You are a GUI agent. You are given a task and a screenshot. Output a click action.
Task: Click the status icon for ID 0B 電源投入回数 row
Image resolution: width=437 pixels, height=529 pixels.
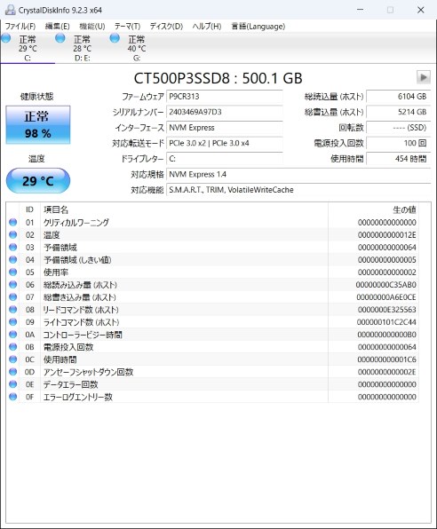click(x=12, y=347)
